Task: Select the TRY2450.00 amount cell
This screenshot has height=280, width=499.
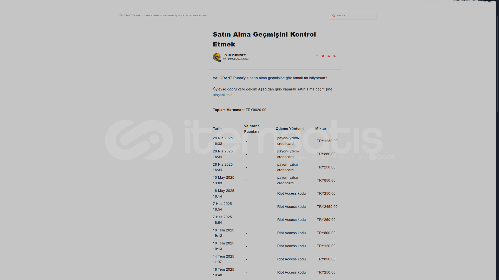Action: tap(327, 207)
